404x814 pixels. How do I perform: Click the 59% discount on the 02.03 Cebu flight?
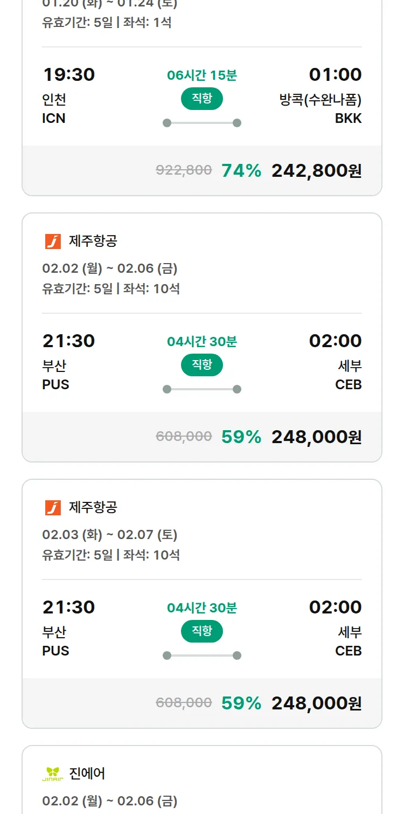click(x=241, y=703)
